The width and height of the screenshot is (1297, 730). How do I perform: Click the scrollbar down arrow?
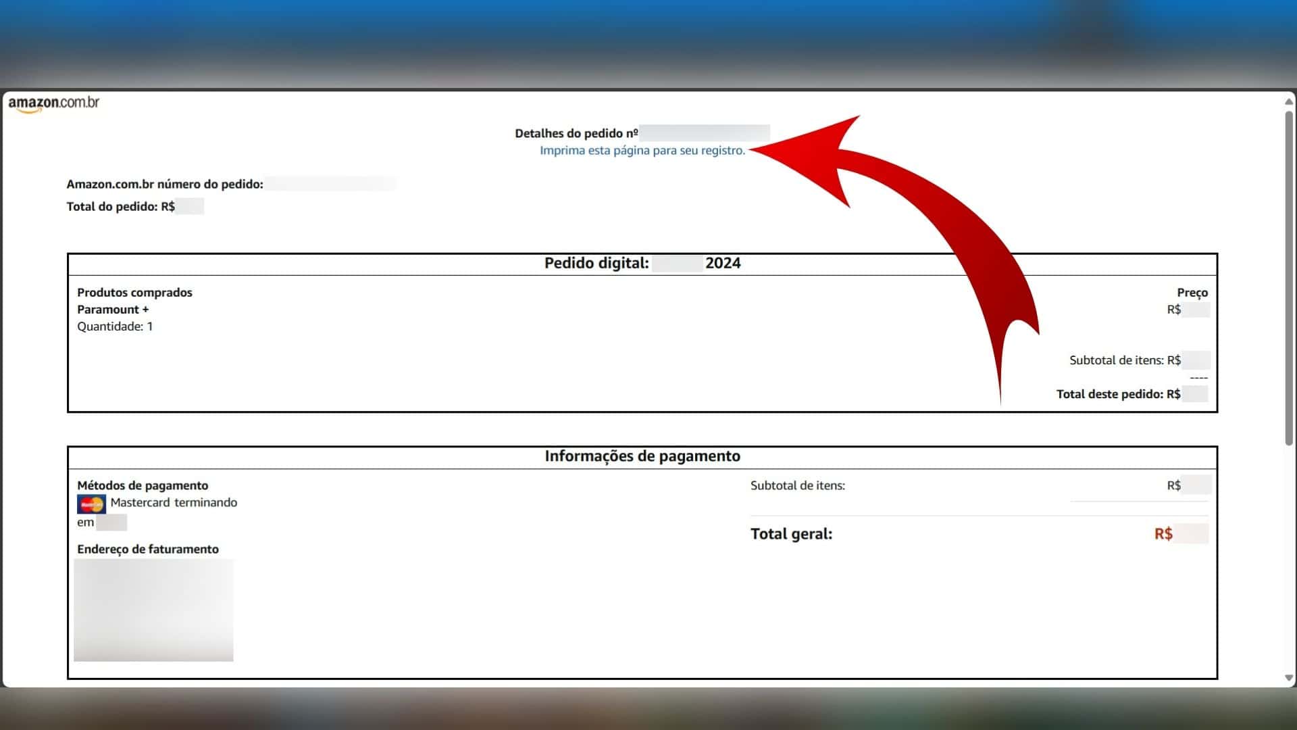[1289, 677]
